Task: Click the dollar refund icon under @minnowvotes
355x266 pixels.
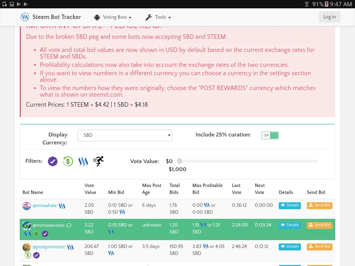Action: point(36,234)
